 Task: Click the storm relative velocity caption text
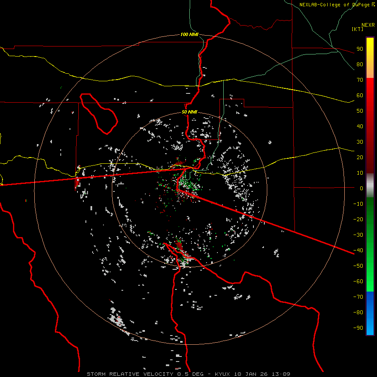click(188, 374)
